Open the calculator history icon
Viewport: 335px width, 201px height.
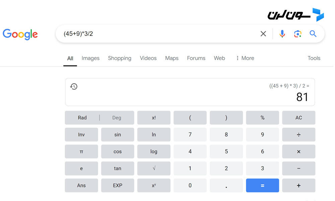[74, 86]
